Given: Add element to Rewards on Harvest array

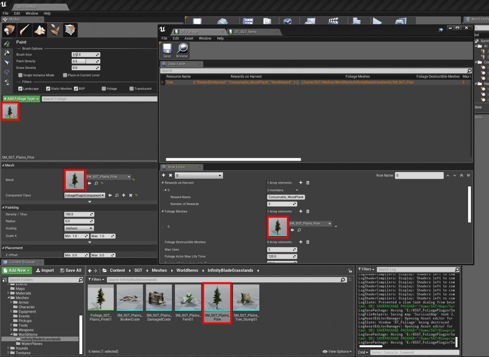Looking at the screenshot, I should point(300,183).
